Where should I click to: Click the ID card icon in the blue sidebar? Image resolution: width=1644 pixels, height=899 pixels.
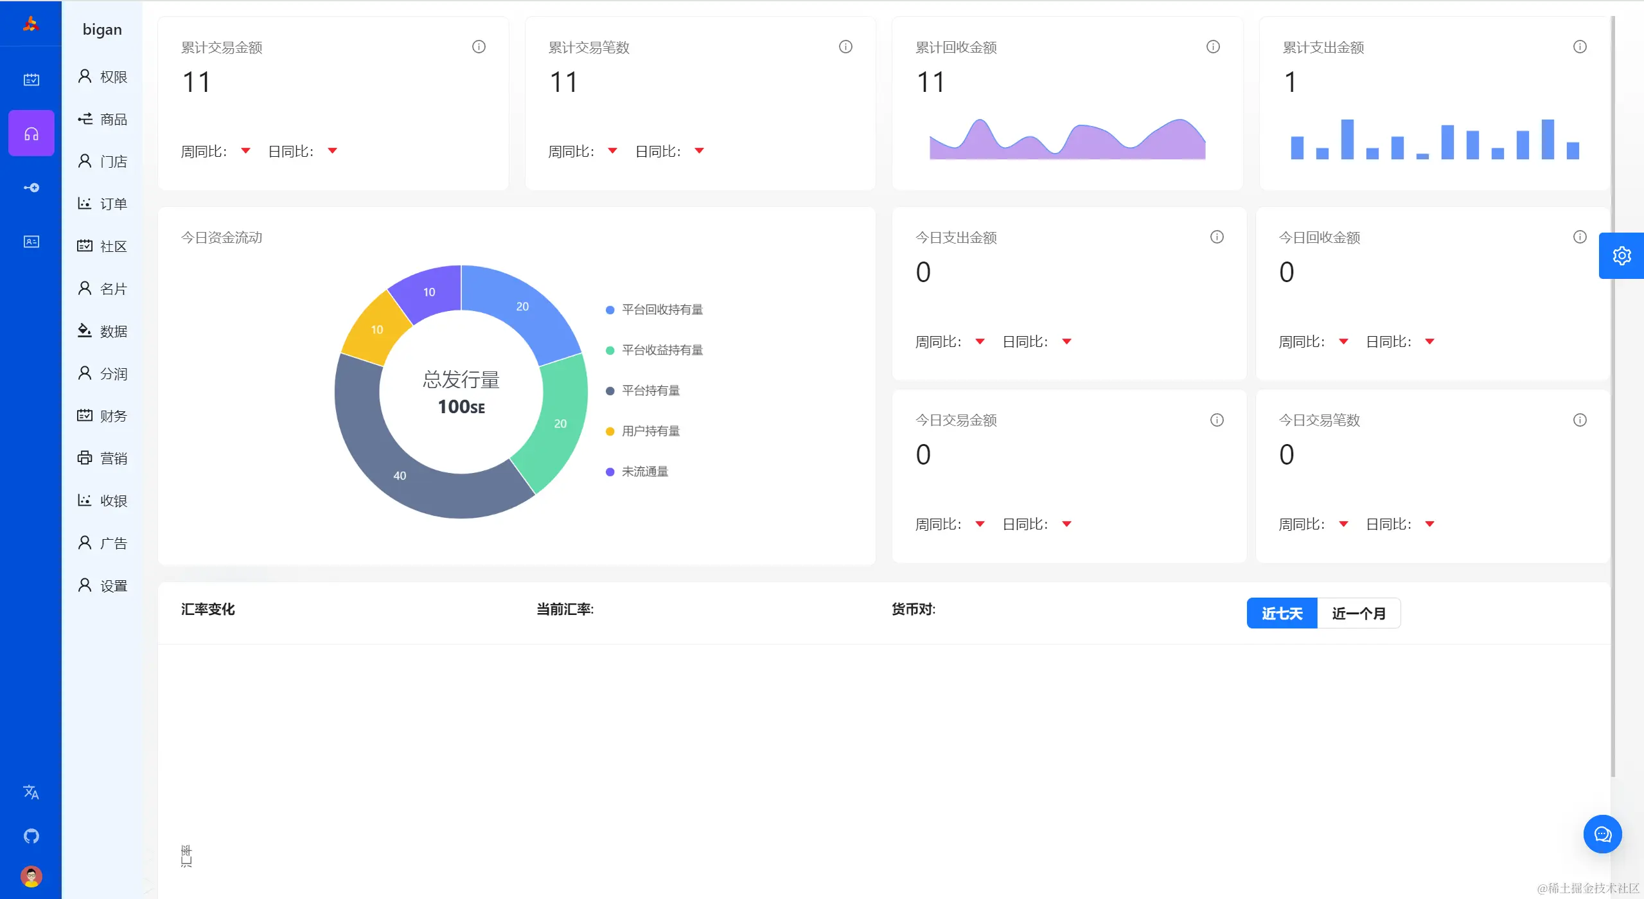pos(31,242)
